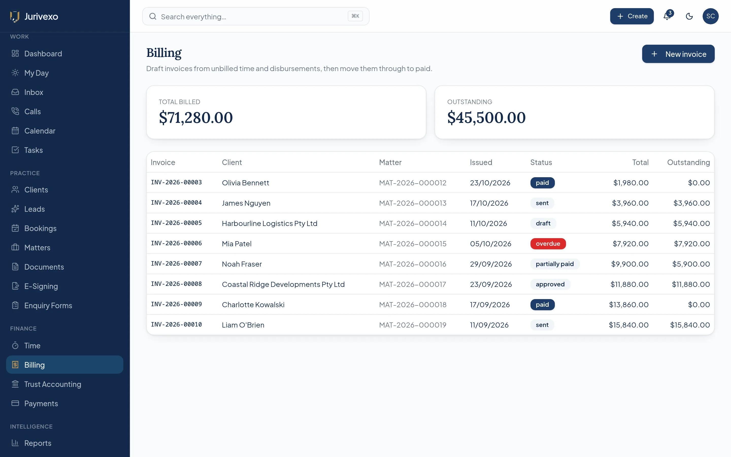Viewport: 731px width, 457px height.
Task: Open the Documents file icon
Action: coord(15,267)
